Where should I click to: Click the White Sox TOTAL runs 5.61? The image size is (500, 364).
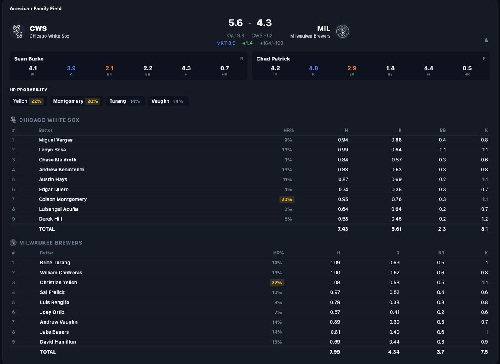(396, 229)
